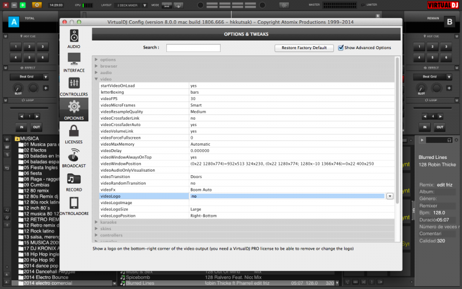Click the settings gear in top toolbar

[x=37, y=5]
